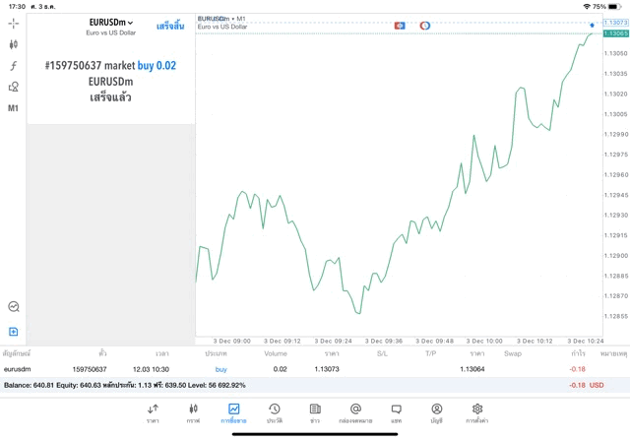Open the Mailbox @ tab
The height and width of the screenshot is (440, 630).
point(355,413)
